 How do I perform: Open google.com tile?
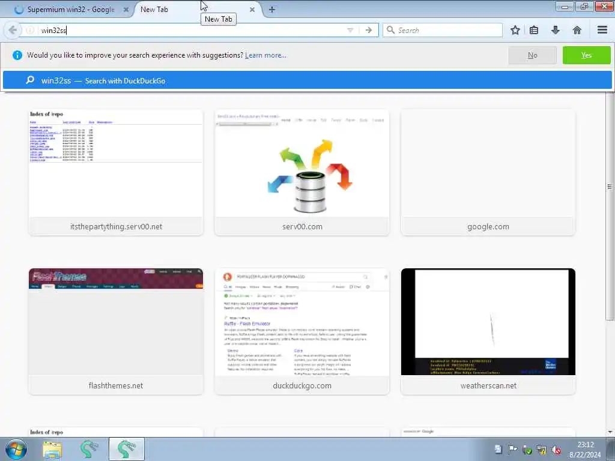click(x=488, y=172)
